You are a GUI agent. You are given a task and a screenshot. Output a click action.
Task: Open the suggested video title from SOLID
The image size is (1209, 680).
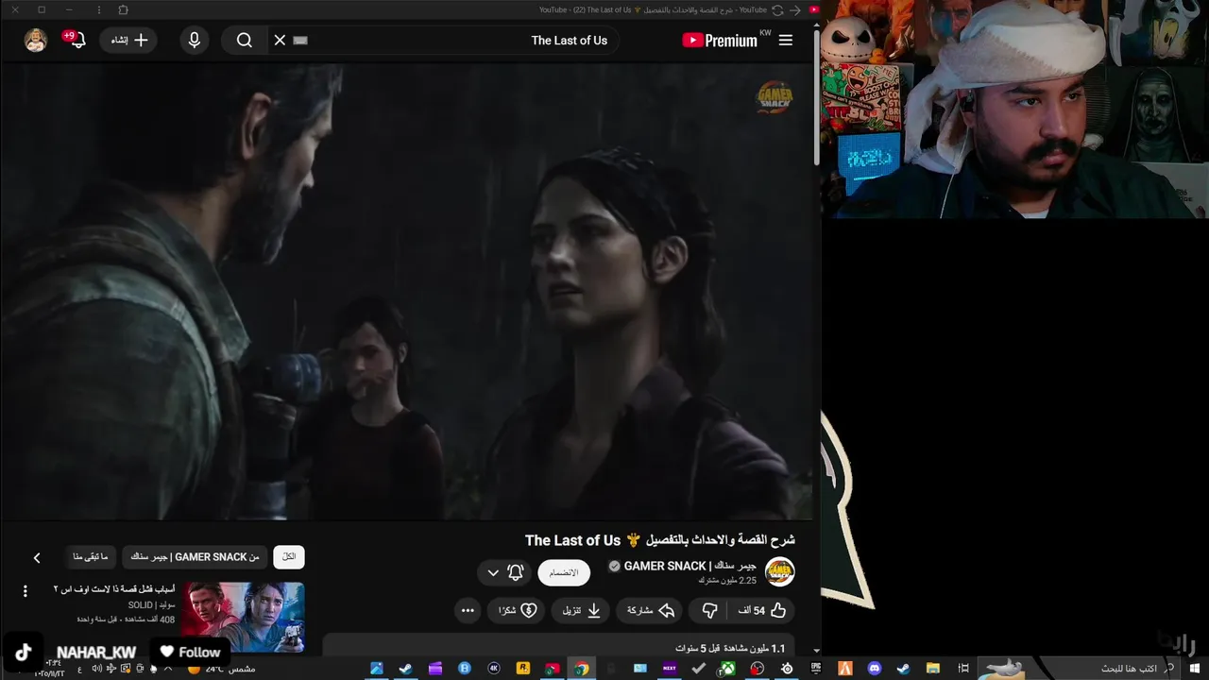pos(114,588)
